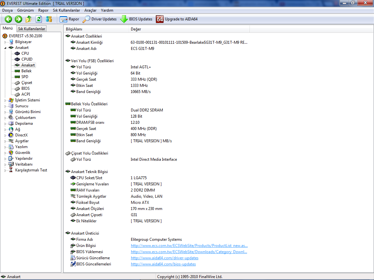Image resolution: width=374 pixels, height=280 pixels.
Task: Open the user accounts toolbar icon
Action: (49, 19)
